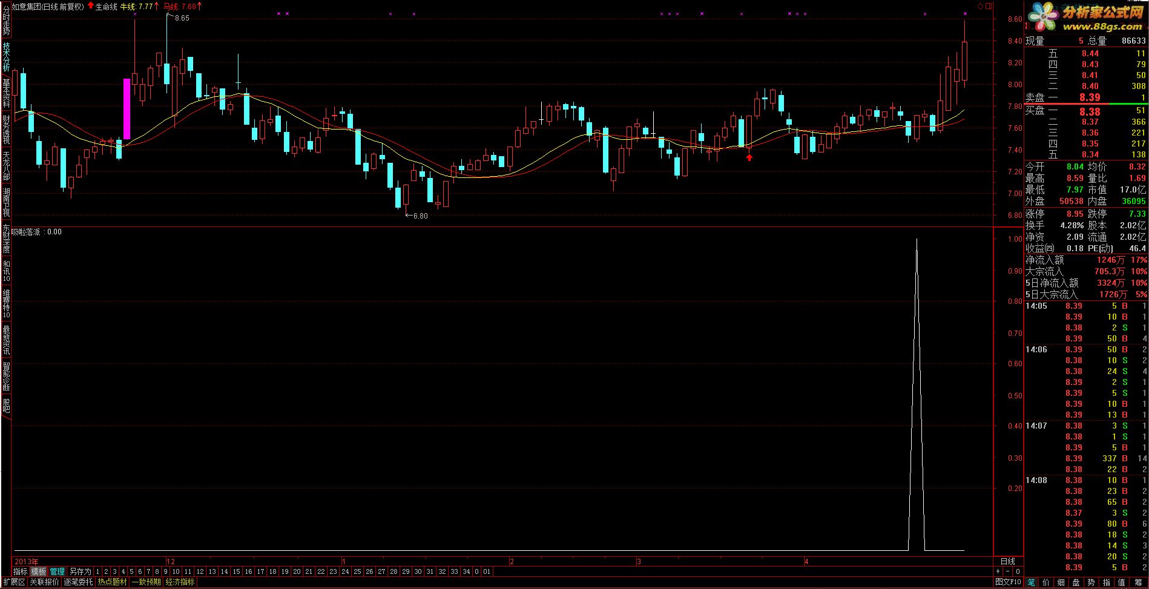
Task: Click buy-one price 8.38 in order book
Action: [1090, 111]
